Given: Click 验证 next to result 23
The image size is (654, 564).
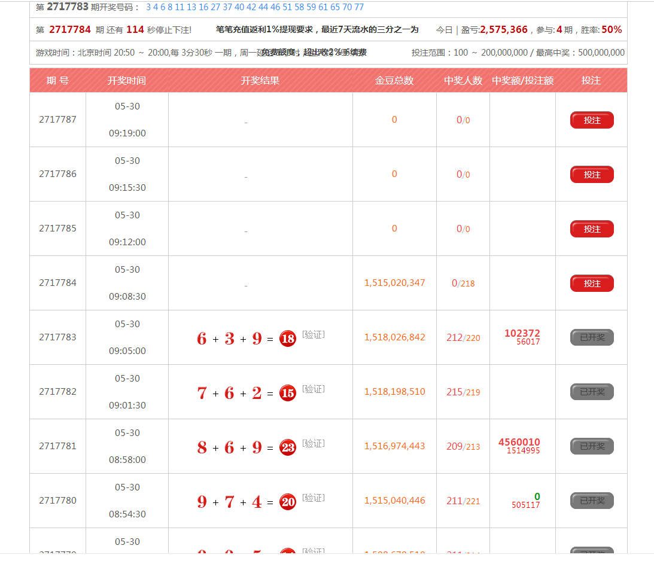Looking at the screenshot, I should tap(313, 444).
